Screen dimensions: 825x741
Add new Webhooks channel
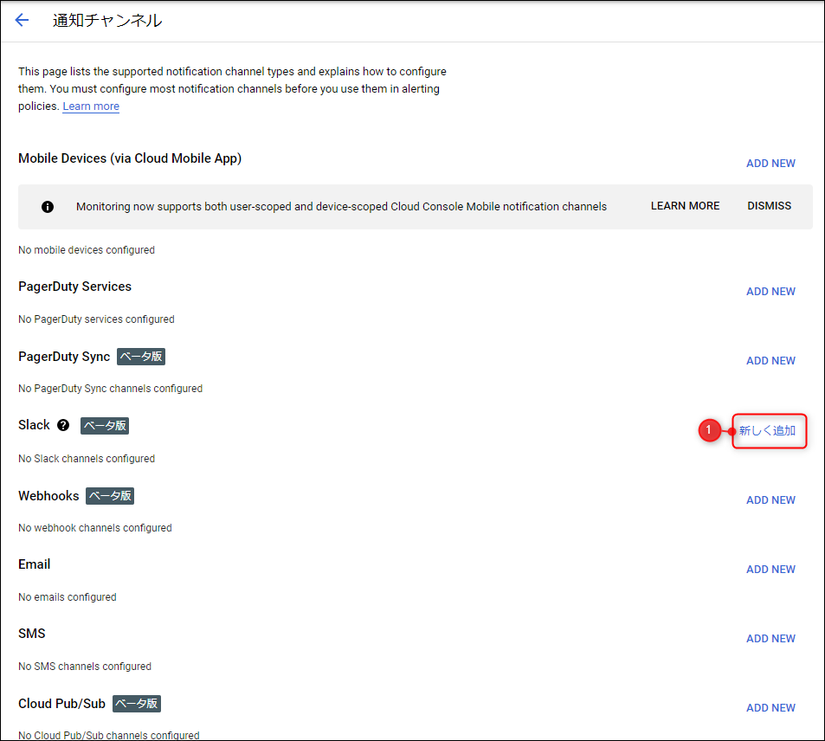(770, 500)
